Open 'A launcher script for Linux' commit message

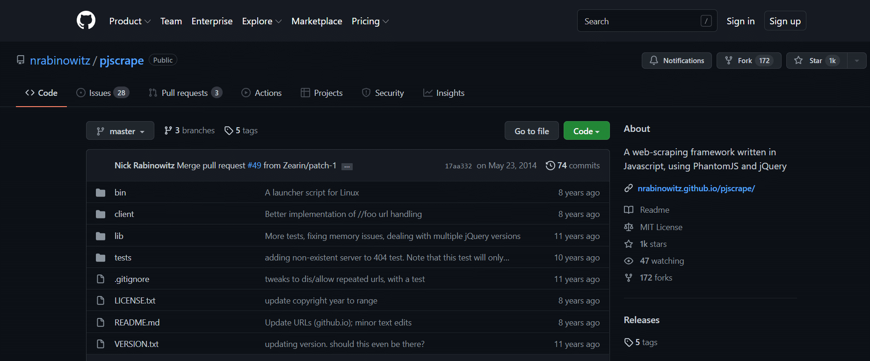tap(312, 193)
